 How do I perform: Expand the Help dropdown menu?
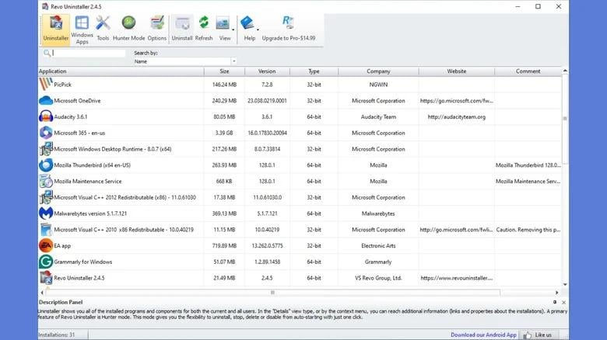coord(258,29)
